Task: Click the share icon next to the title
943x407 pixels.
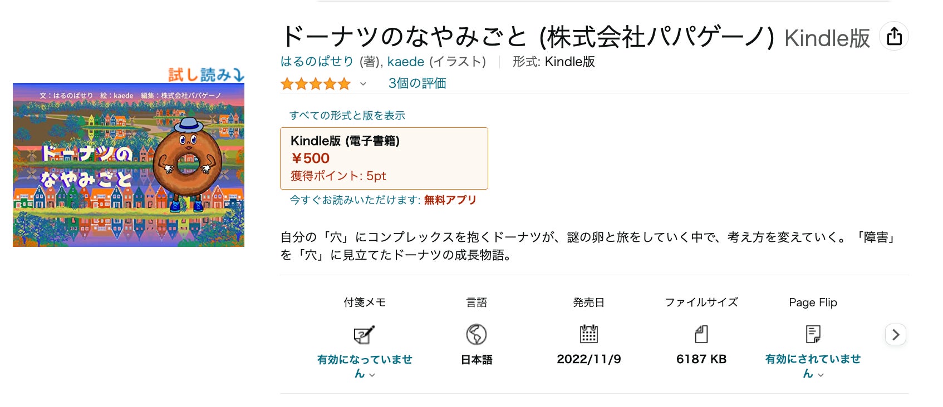Action: (x=895, y=36)
